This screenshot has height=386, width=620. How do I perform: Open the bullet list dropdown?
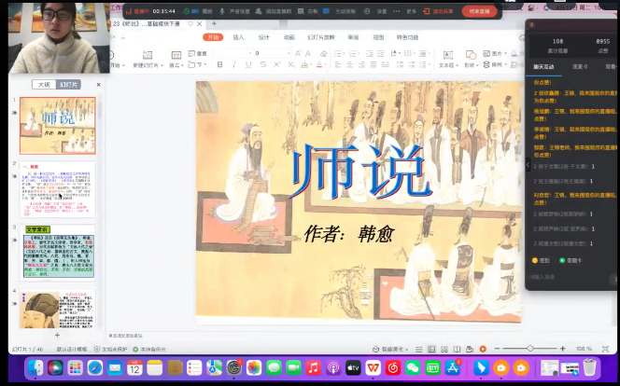[345, 53]
